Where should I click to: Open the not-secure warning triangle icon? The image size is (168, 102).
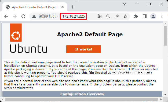click(x=34, y=16)
